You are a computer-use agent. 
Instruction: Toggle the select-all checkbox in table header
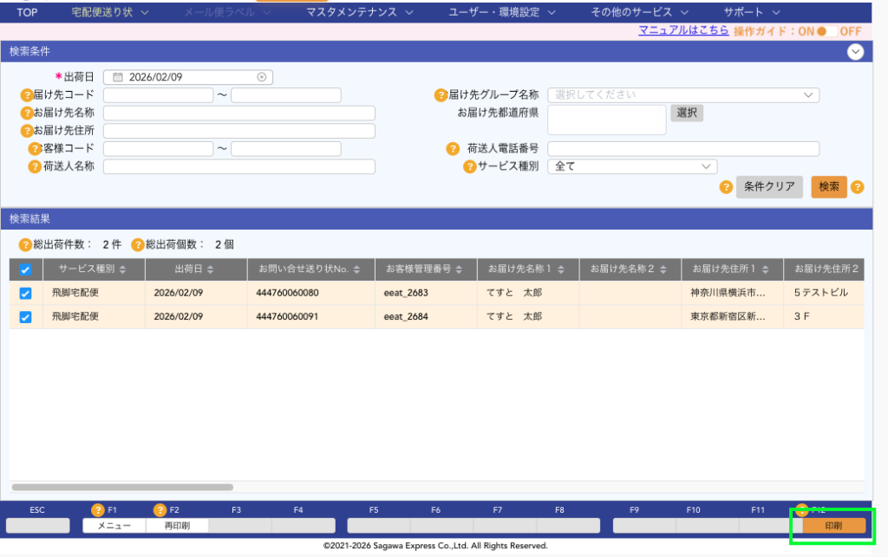pyautogui.click(x=25, y=270)
